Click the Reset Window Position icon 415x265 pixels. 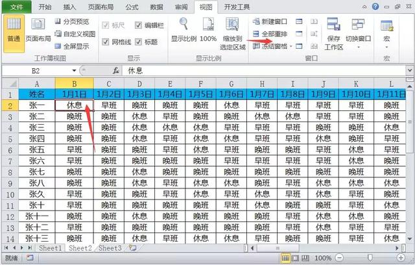tap(314, 46)
